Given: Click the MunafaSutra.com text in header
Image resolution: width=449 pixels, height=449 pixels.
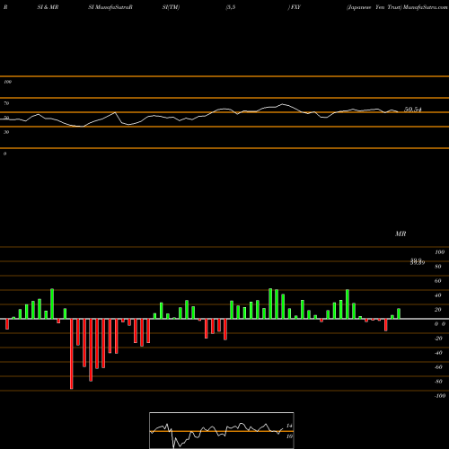Looking at the screenshot, I should coord(425,7).
